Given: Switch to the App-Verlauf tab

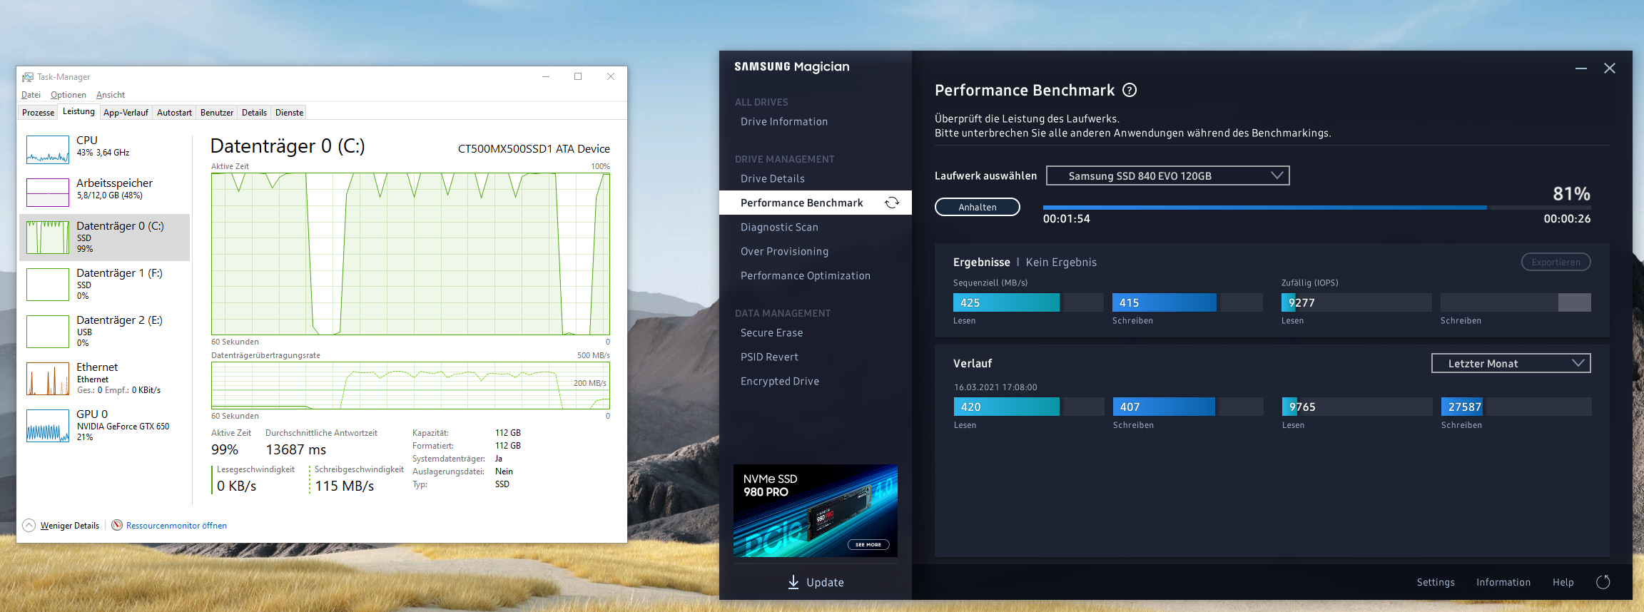Looking at the screenshot, I should click(126, 113).
